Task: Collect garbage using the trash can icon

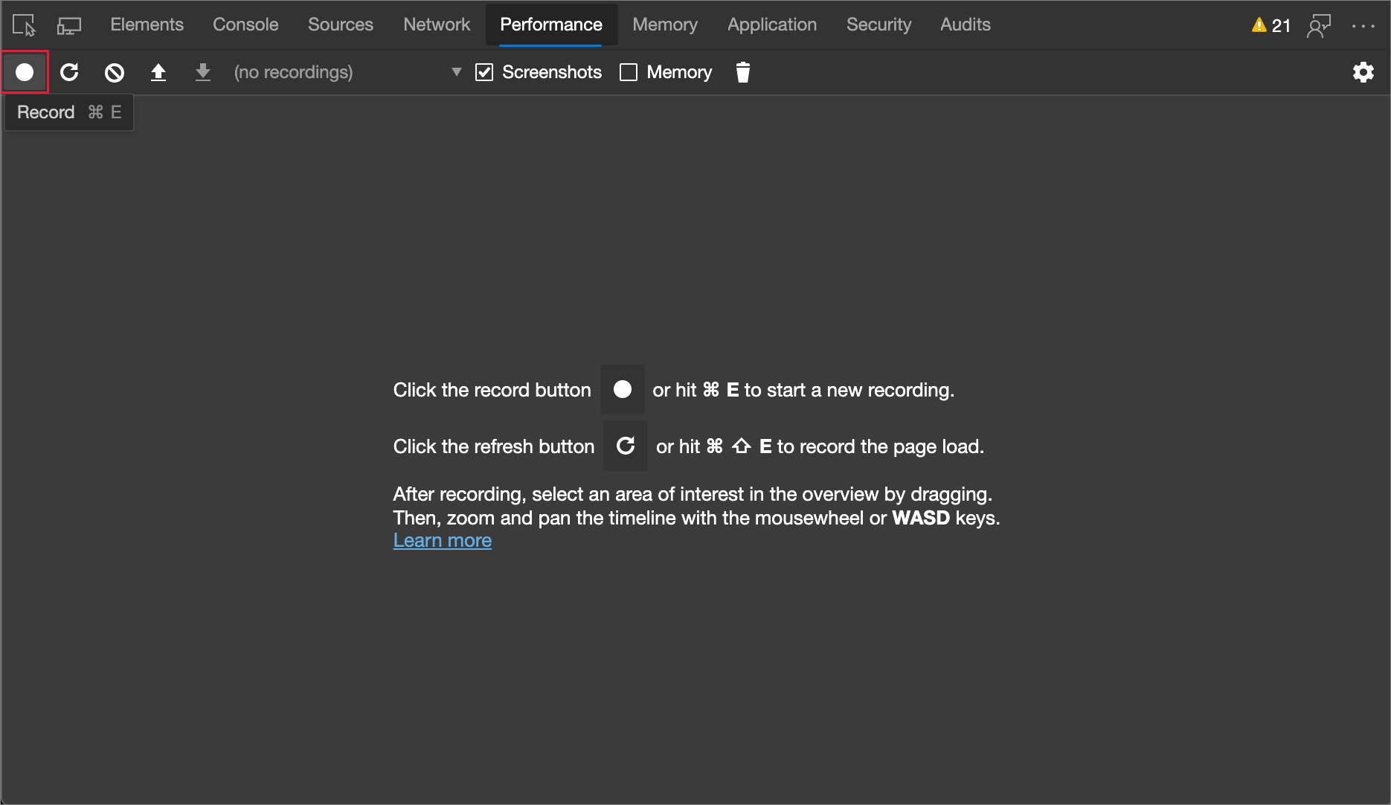Action: pos(742,72)
